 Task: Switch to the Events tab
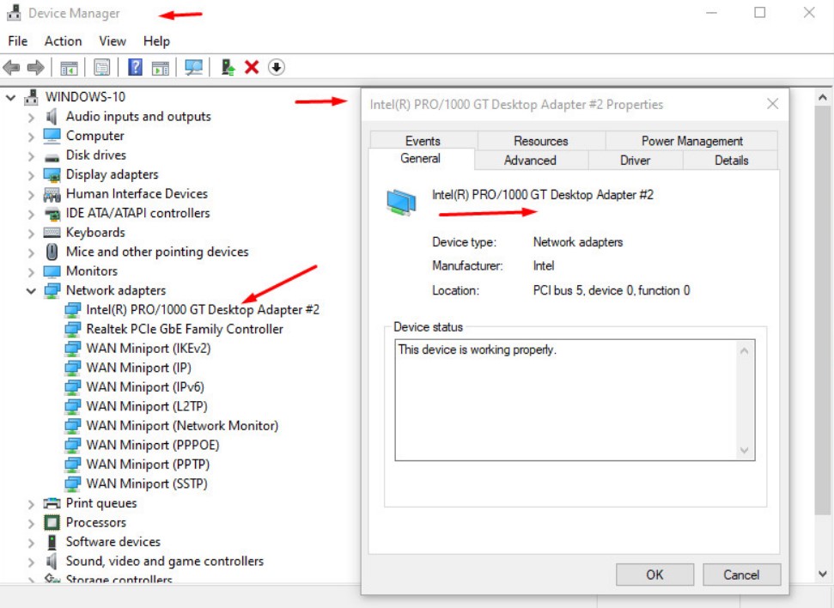tap(423, 141)
